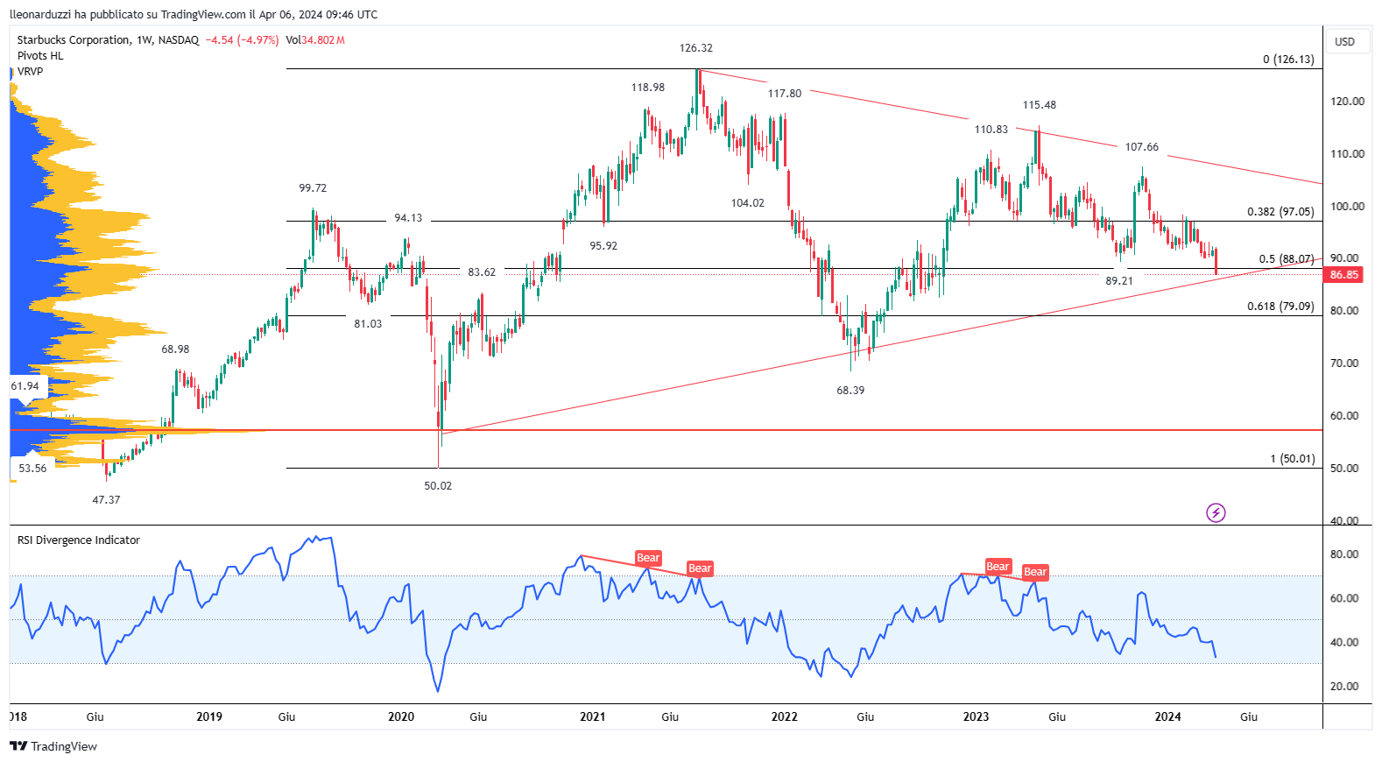Click the 68.98 pivot label
The width and height of the screenshot is (1382, 762).
coord(175,349)
